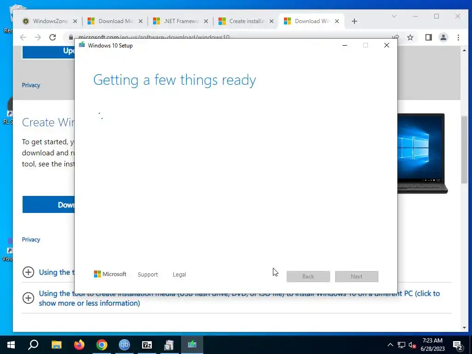The height and width of the screenshot is (354, 472).
Task: Open File Explorer from the taskbar
Action: 56,345
